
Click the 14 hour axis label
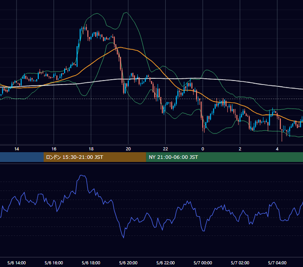click(x=16, y=149)
